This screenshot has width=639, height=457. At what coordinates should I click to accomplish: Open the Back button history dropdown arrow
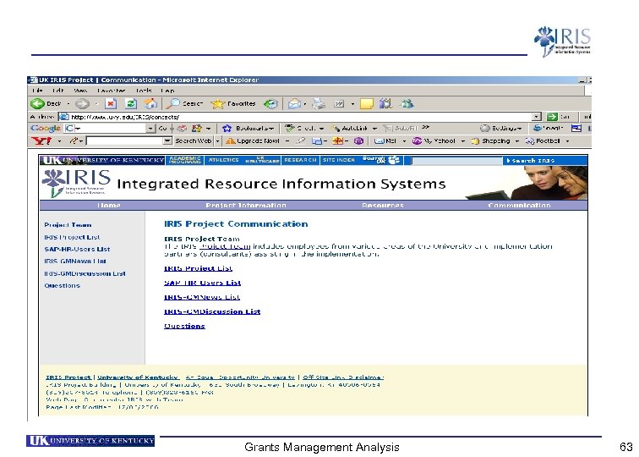click(68, 104)
